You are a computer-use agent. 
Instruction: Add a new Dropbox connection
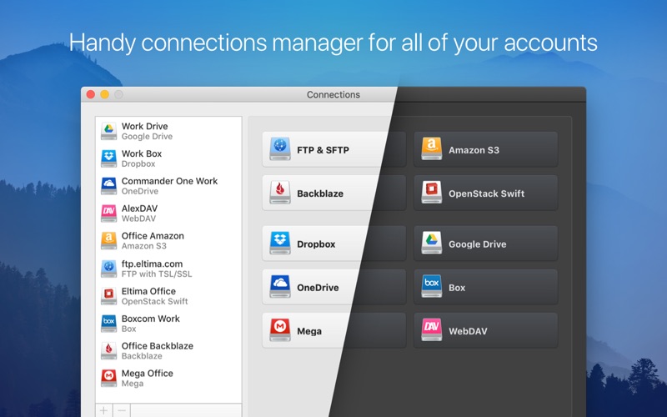(334, 244)
